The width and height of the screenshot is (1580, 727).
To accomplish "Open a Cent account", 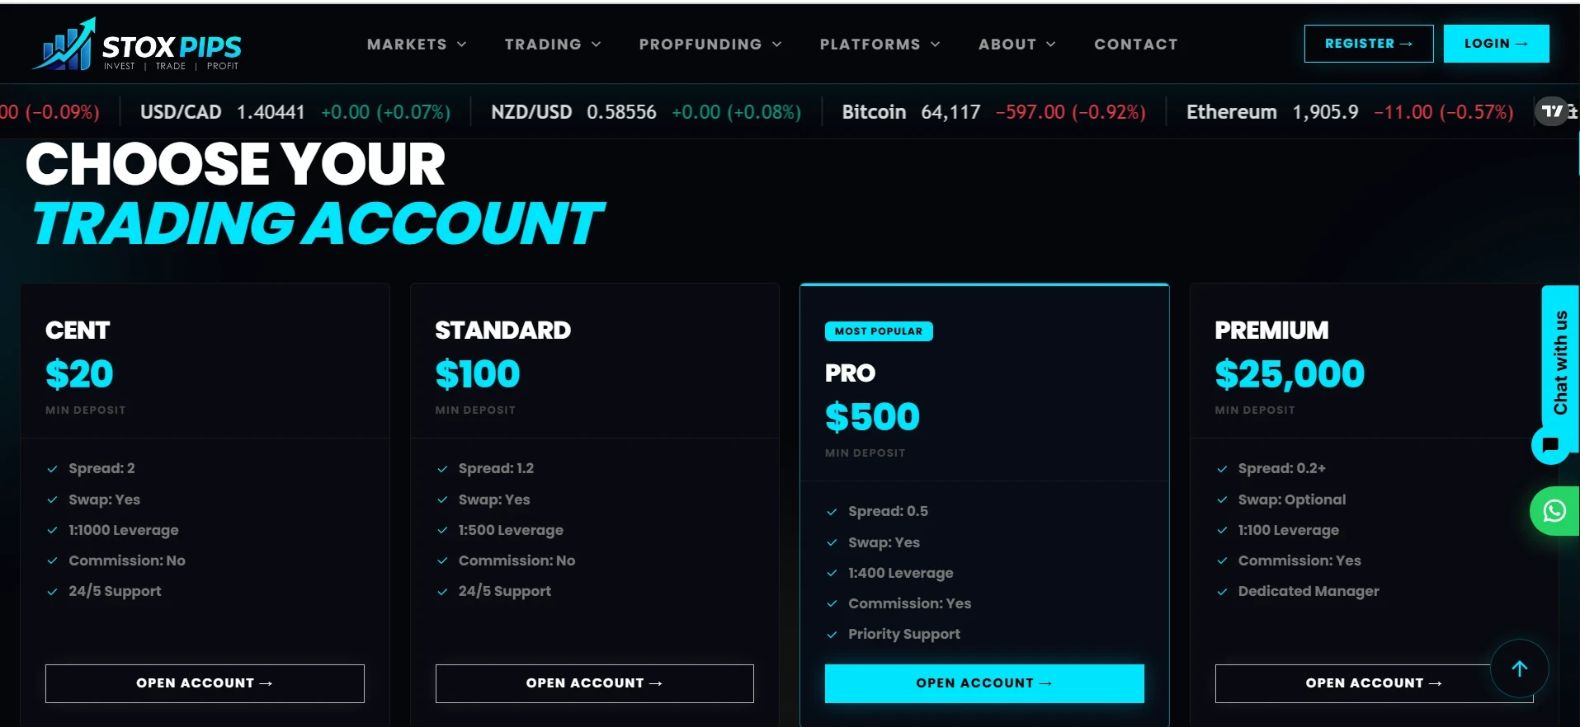I will pos(205,683).
